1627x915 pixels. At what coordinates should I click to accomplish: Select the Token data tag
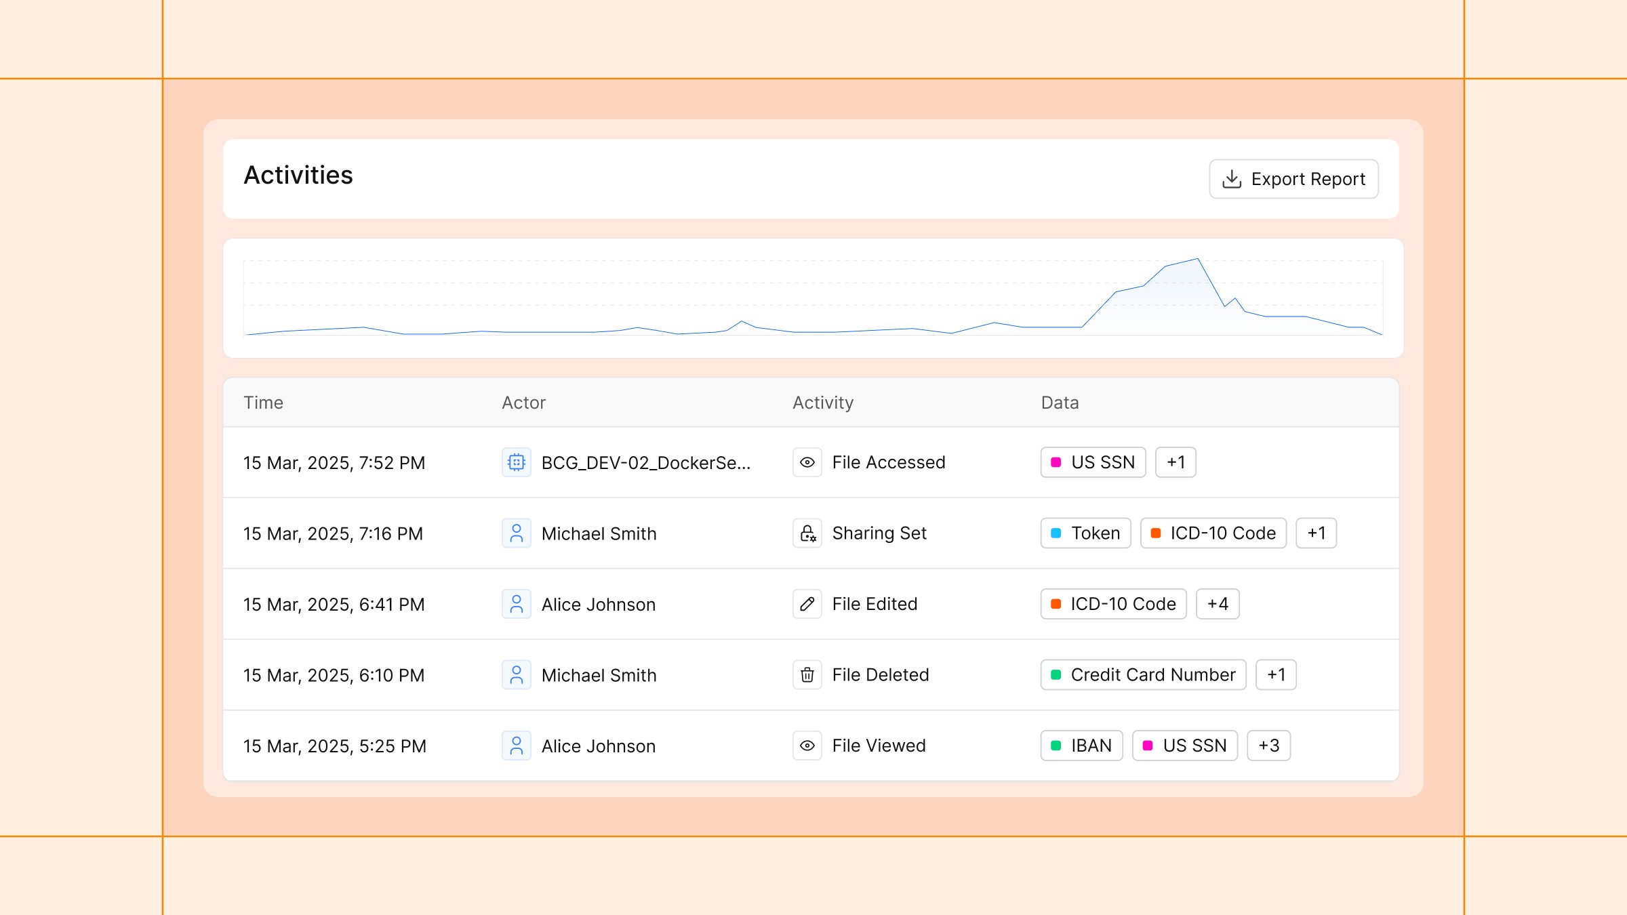[1086, 533]
